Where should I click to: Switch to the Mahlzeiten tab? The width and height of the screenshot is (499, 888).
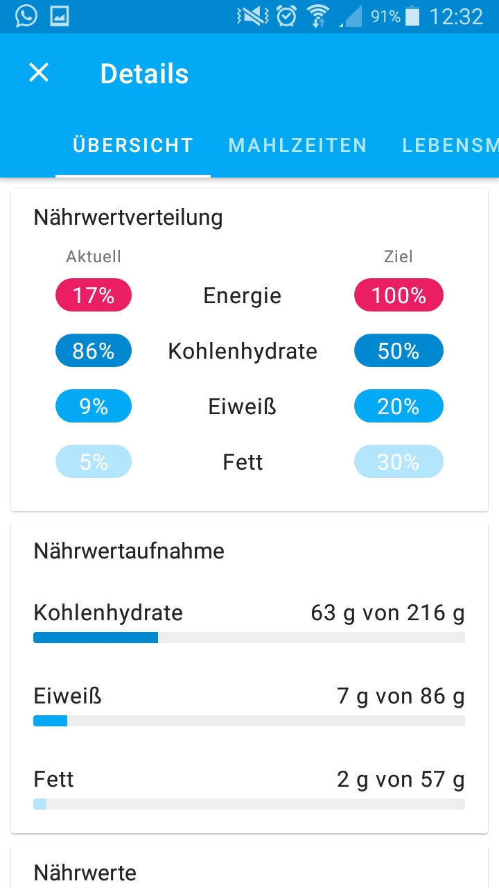(297, 146)
